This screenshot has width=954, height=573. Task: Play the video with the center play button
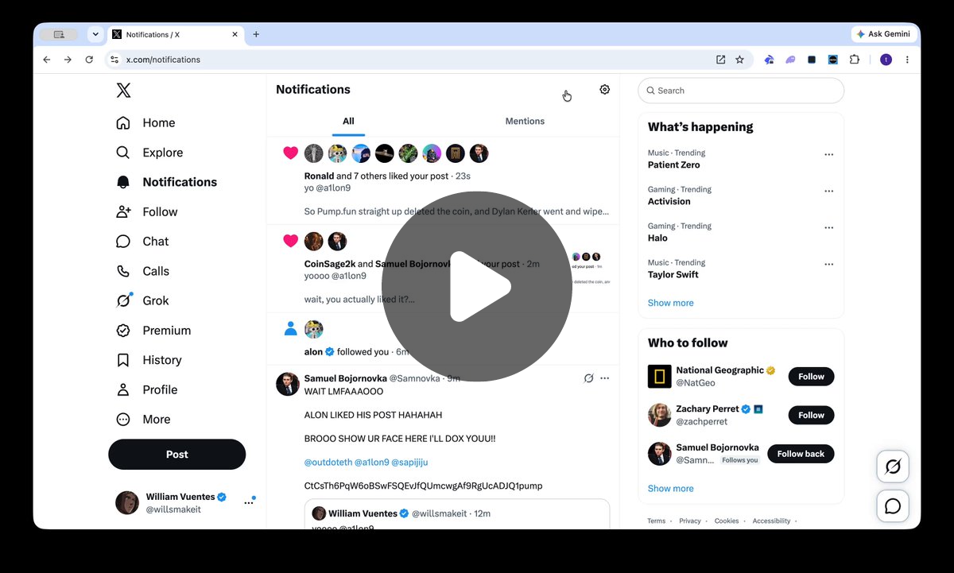tap(477, 286)
